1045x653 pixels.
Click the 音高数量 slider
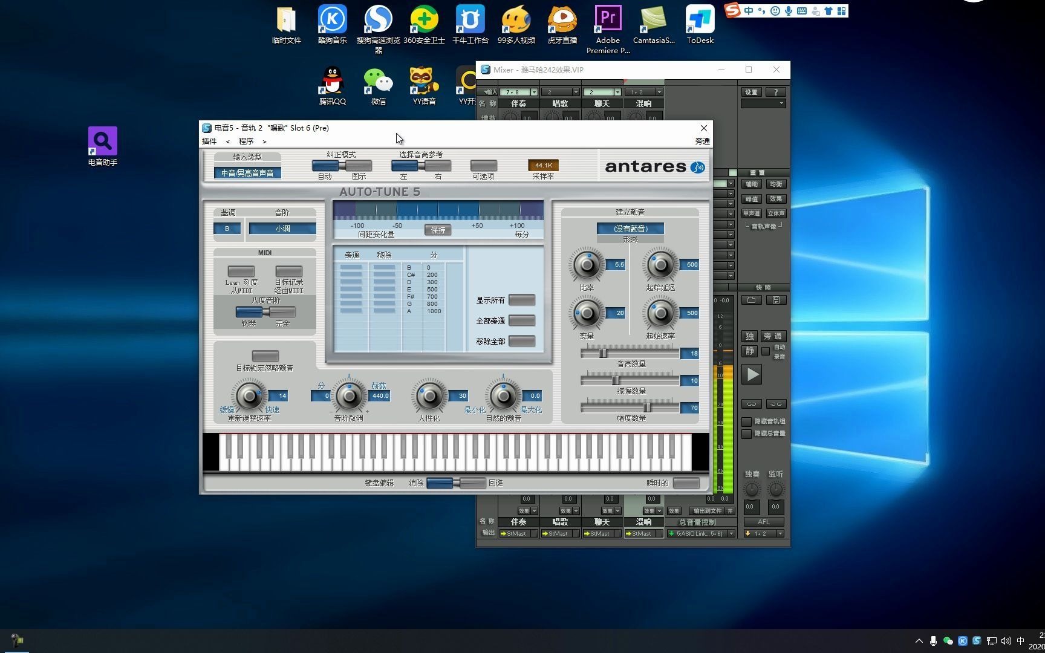point(630,353)
